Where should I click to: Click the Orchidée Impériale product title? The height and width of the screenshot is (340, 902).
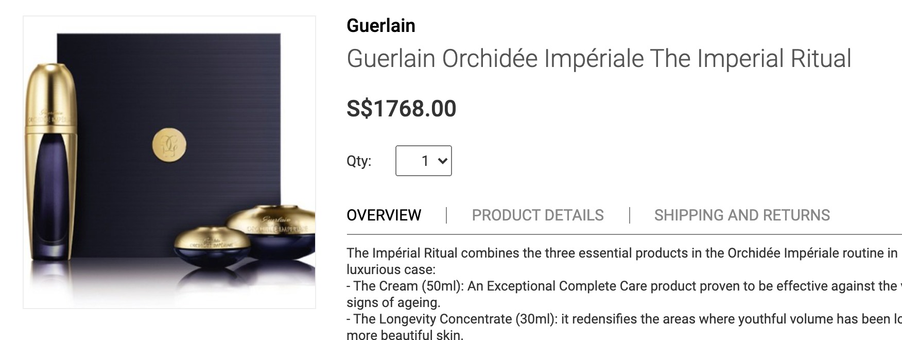tap(598, 58)
